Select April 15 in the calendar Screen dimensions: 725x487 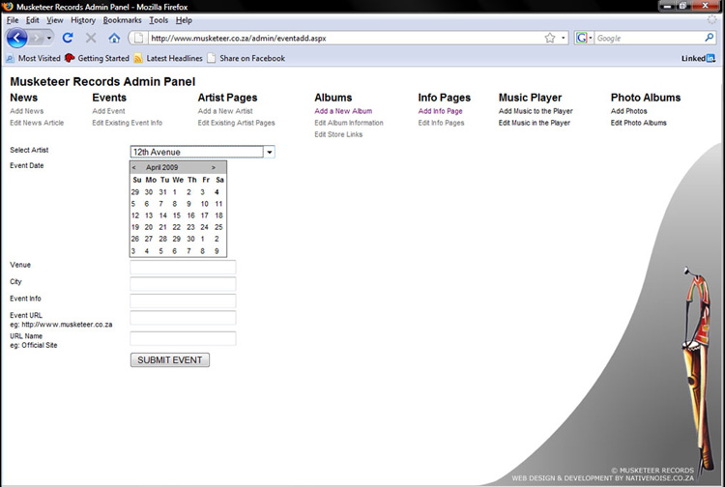(177, 215)
